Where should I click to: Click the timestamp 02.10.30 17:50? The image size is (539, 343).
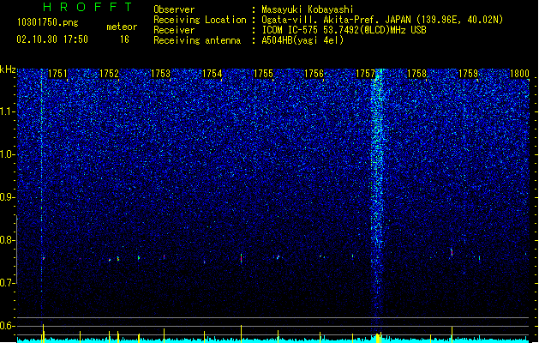pos(52,39)
